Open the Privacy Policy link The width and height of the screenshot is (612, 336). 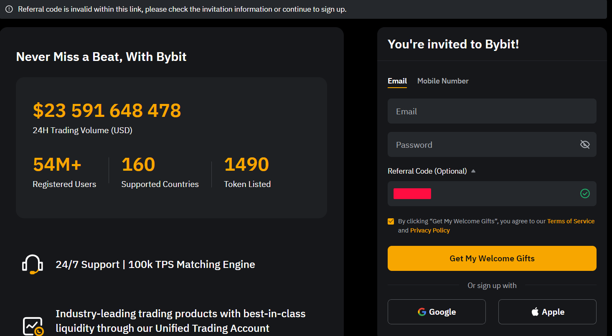coord(430,230)
